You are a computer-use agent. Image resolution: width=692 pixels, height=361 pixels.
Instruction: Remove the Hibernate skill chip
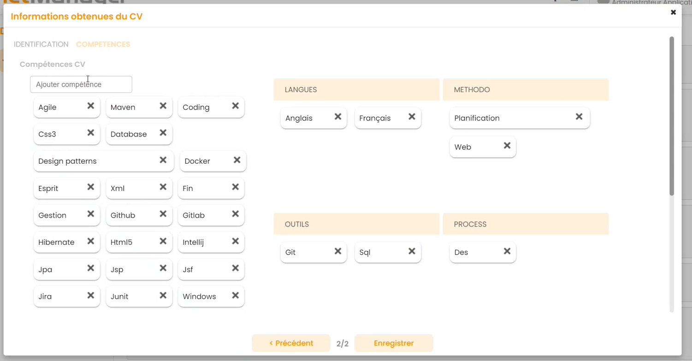tap(91, 241)
